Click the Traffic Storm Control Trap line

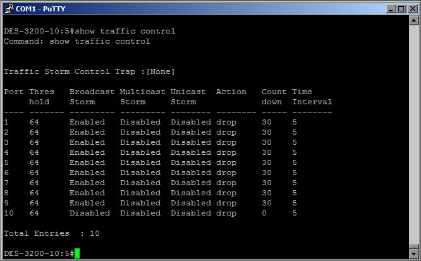[x=89, y=71]
